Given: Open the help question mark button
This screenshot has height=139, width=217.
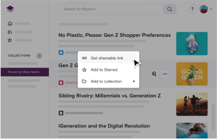Looking at the screenshot, I should (x=192, y=9).
